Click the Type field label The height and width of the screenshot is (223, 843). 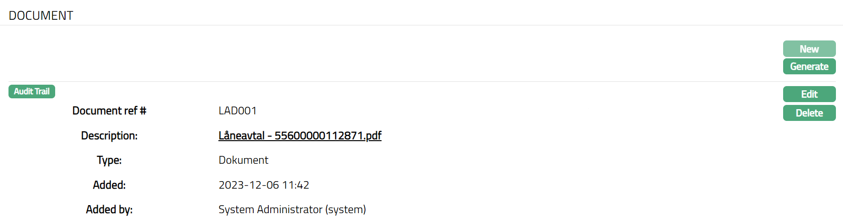(x=109, y=160)
